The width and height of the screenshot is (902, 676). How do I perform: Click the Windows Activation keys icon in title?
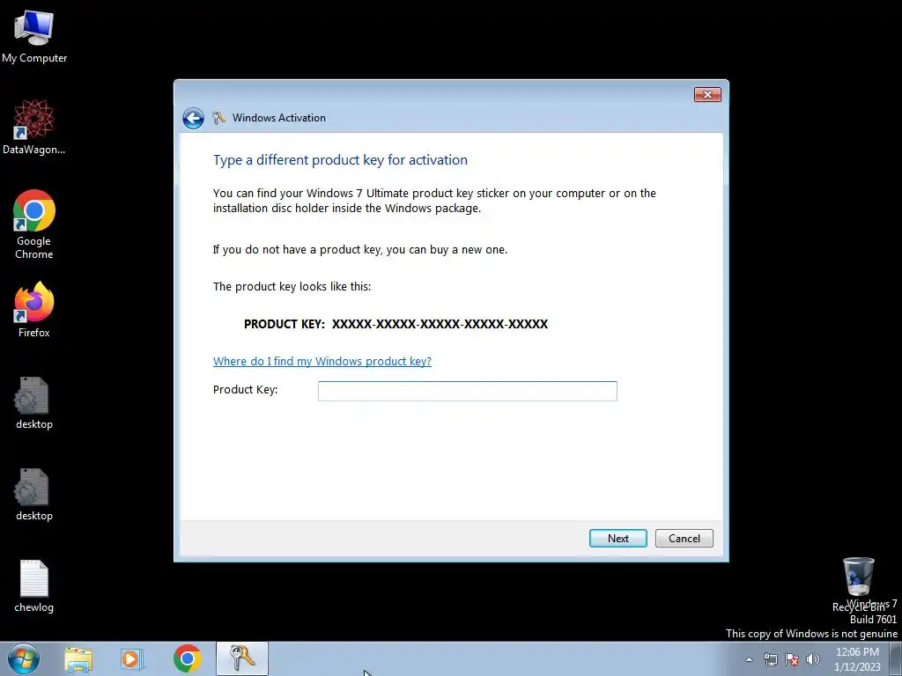[x=218, y=118]
